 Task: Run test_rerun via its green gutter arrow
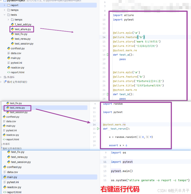(98, 129)
